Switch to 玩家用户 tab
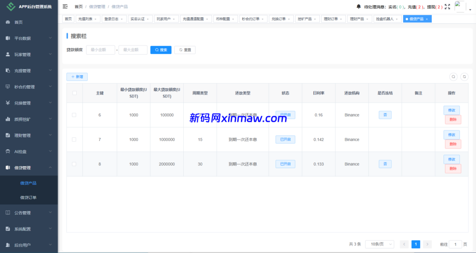 (165, 19)
